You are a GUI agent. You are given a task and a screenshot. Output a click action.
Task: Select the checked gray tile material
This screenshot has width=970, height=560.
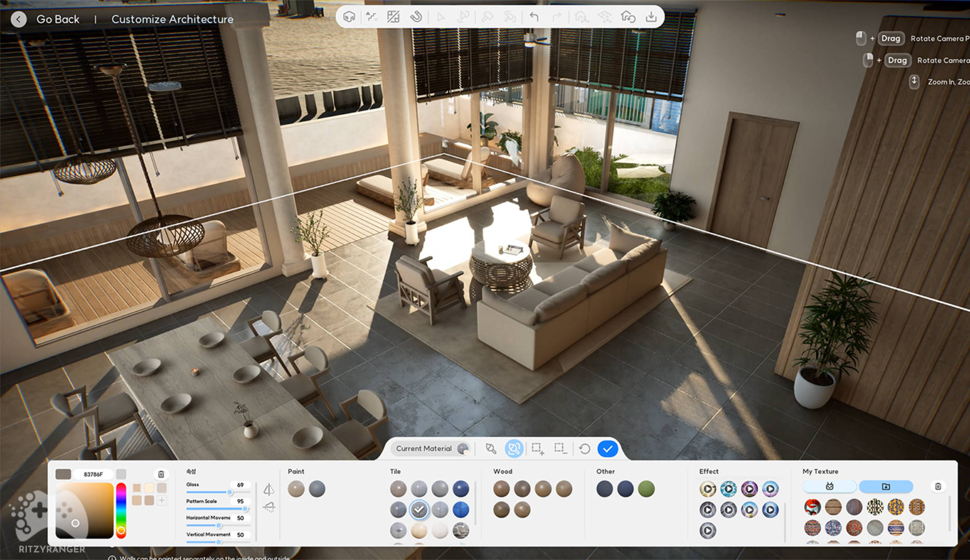pos(419,510)
